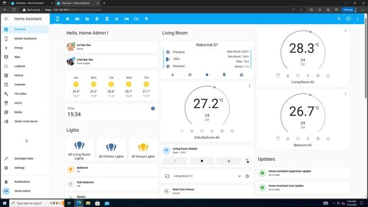The image size is (368, 207).
Task: Stop the Living Room Shutter
Action: tap(202, 161)
